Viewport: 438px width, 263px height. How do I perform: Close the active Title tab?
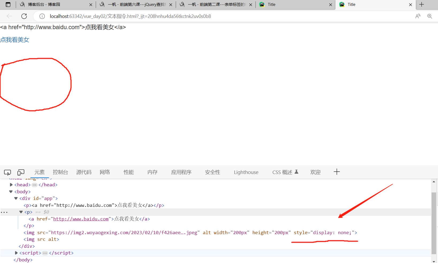[411, 5]
